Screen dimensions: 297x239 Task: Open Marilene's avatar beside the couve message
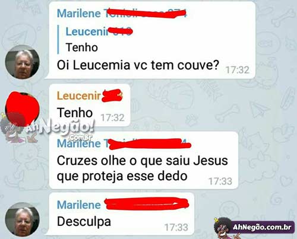(x=22, y=62)
